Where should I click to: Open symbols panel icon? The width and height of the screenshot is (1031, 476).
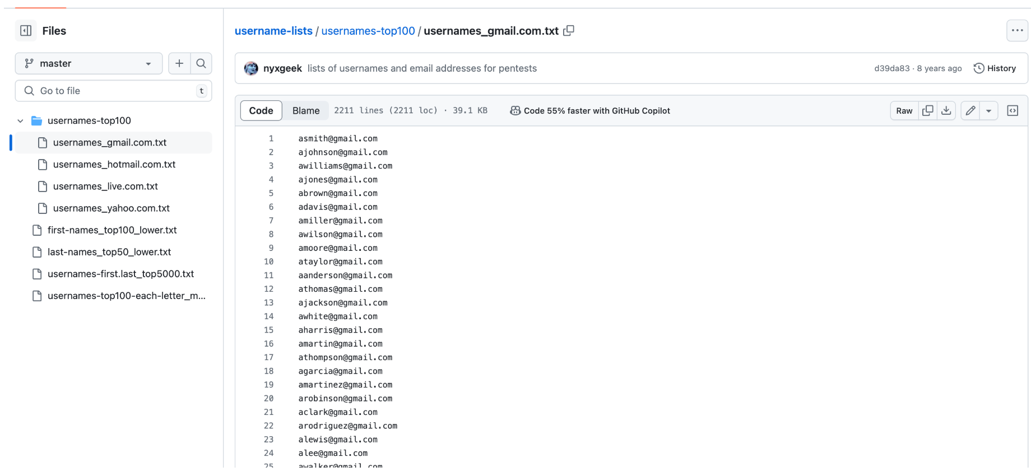pos(1013,111)
